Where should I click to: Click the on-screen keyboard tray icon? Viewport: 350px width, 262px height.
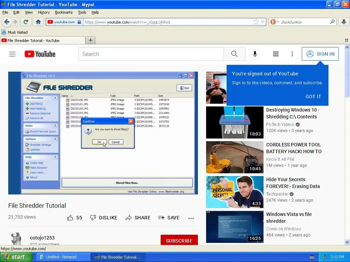312,257
